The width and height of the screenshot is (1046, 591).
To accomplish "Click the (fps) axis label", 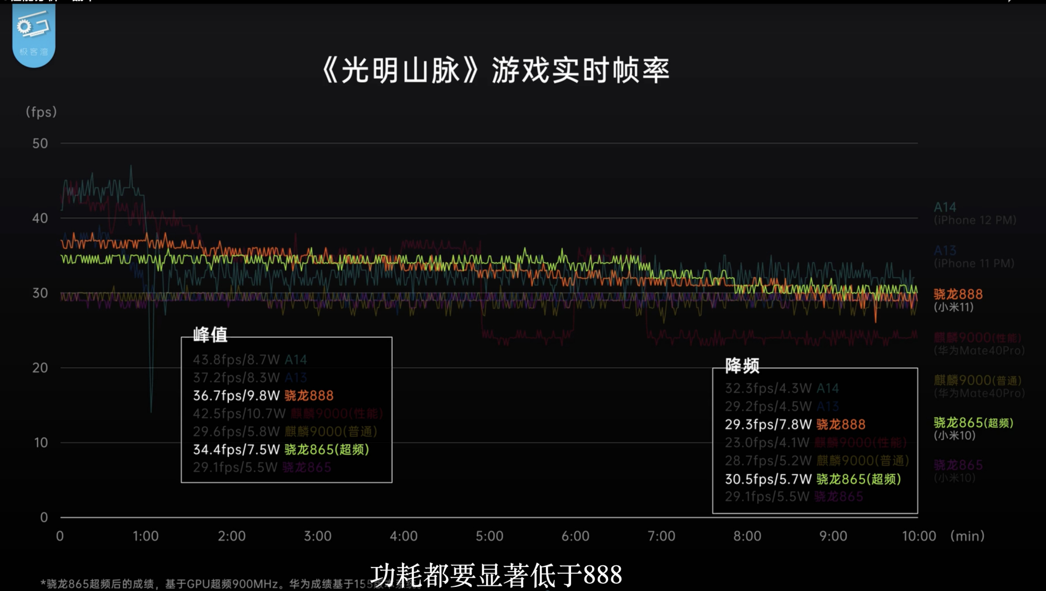I will [x=41, y=112].
